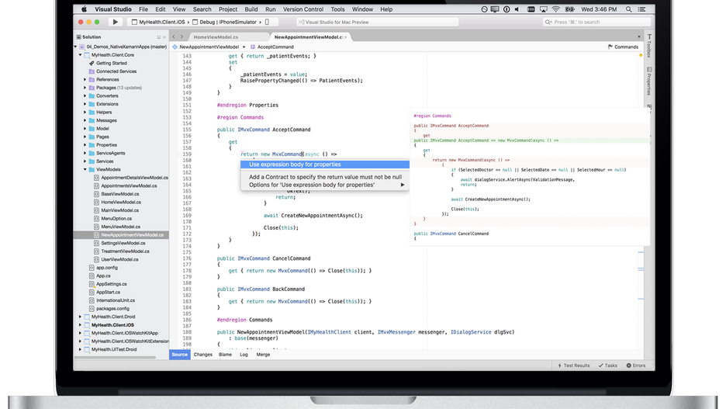
Task: Open the editor tab list dropdown arrow
Action: pos(641,36)
